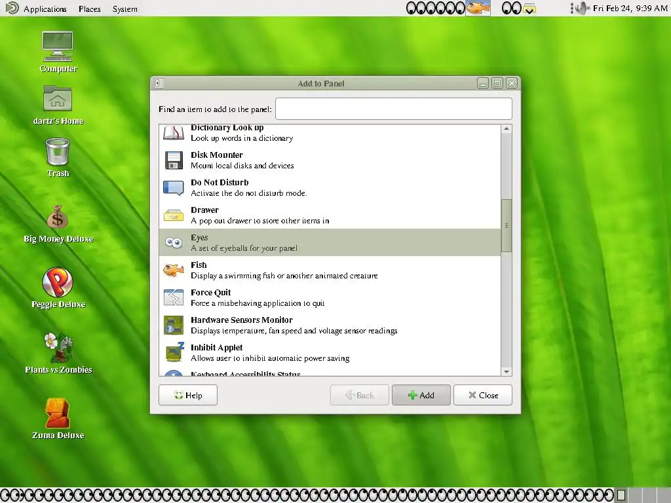The image size is (671, 503).
Task: Click the Eyes applet icon in list
Action: click(174, 242)
